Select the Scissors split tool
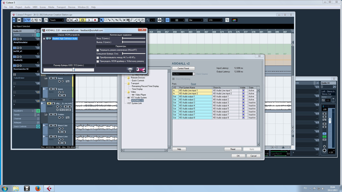This screenshot has width=342, height=192. [109, 20]
